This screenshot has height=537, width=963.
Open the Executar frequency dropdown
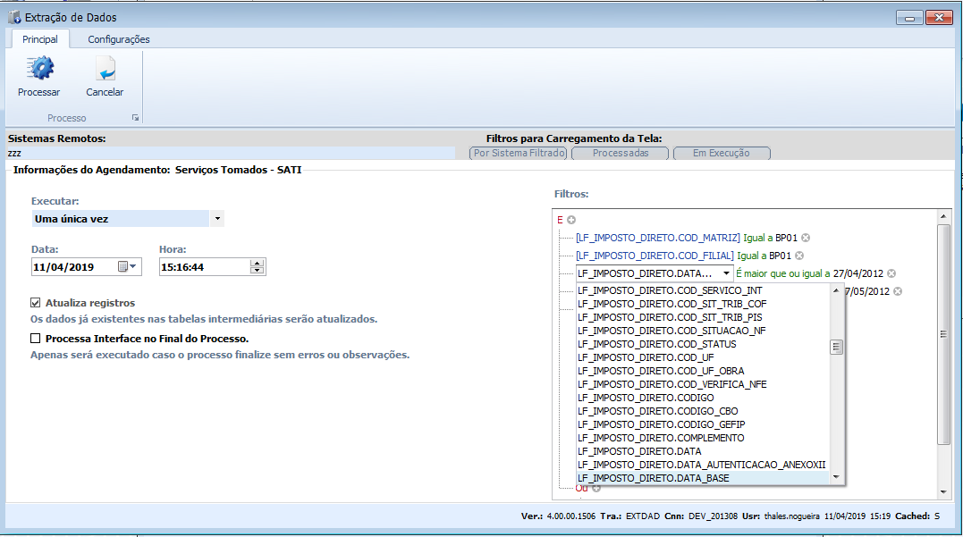click(x=217, y=219)
